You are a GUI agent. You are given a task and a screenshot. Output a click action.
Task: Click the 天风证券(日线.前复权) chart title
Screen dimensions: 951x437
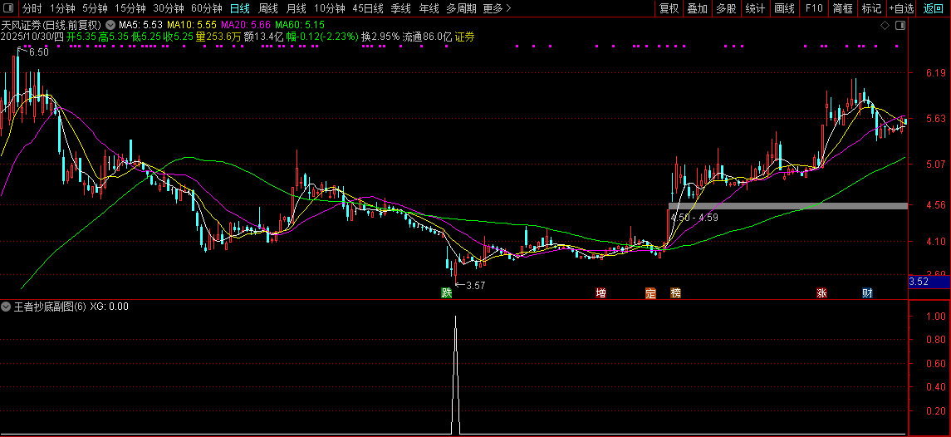(x=51, y=26)
